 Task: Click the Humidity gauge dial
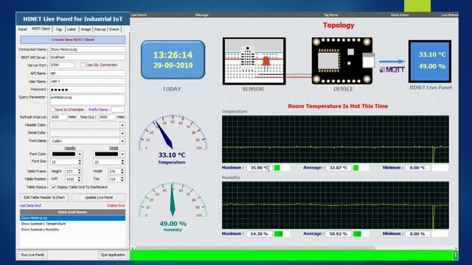click(x=173, y=199)
